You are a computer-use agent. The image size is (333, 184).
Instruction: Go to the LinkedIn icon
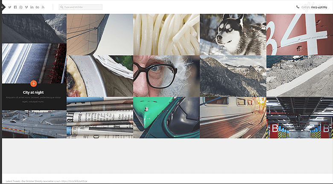click(x=32, y=7)
